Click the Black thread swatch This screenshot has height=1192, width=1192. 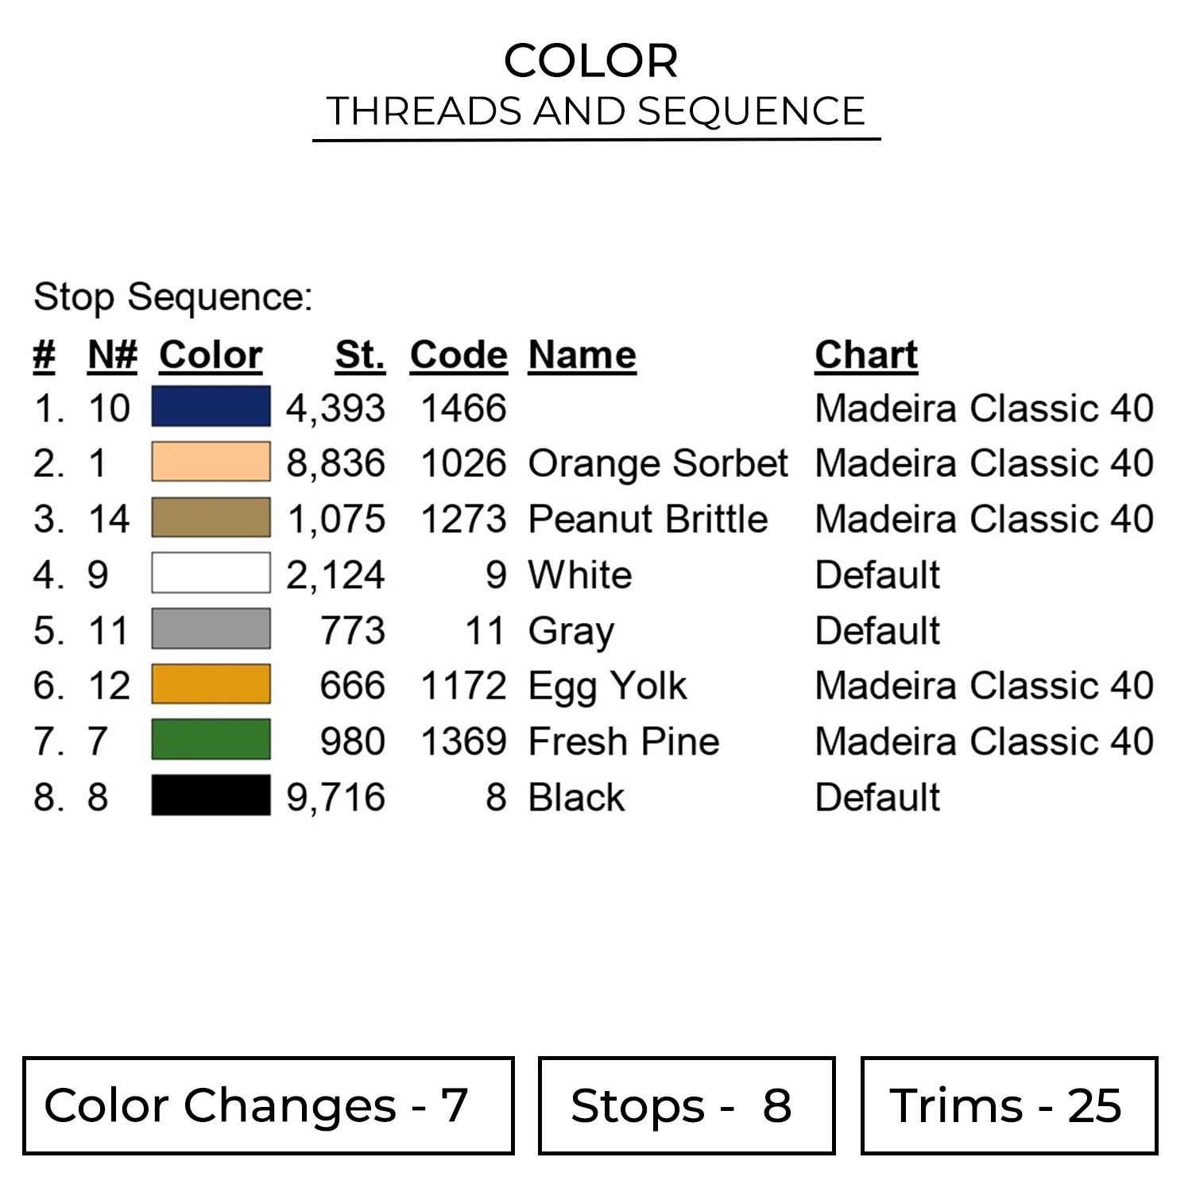tap(211, 796)
